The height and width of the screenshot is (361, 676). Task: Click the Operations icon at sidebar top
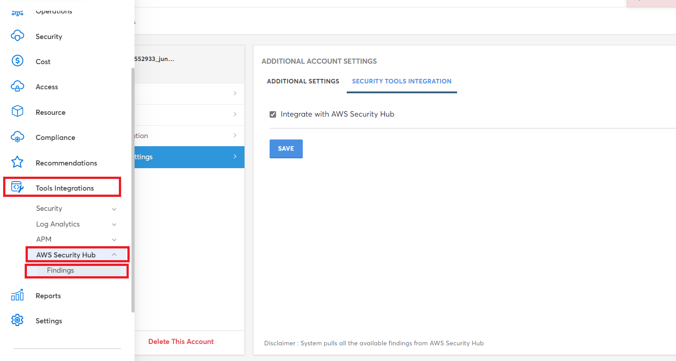tap(17, 12)
